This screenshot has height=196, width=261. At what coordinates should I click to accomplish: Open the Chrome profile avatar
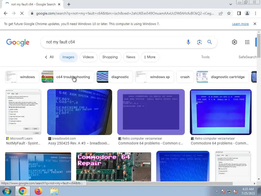point(247,13)
